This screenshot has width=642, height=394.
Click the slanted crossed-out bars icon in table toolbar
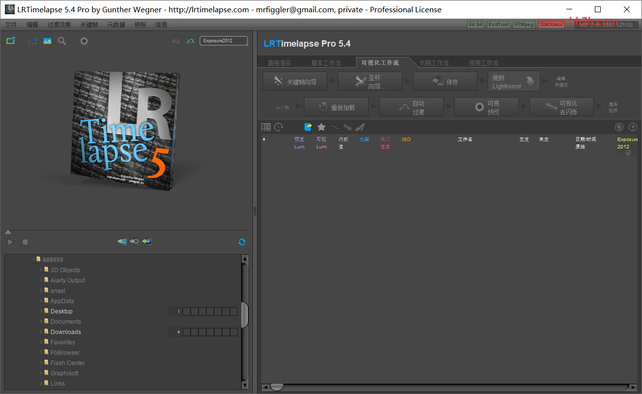click(360, 127)
